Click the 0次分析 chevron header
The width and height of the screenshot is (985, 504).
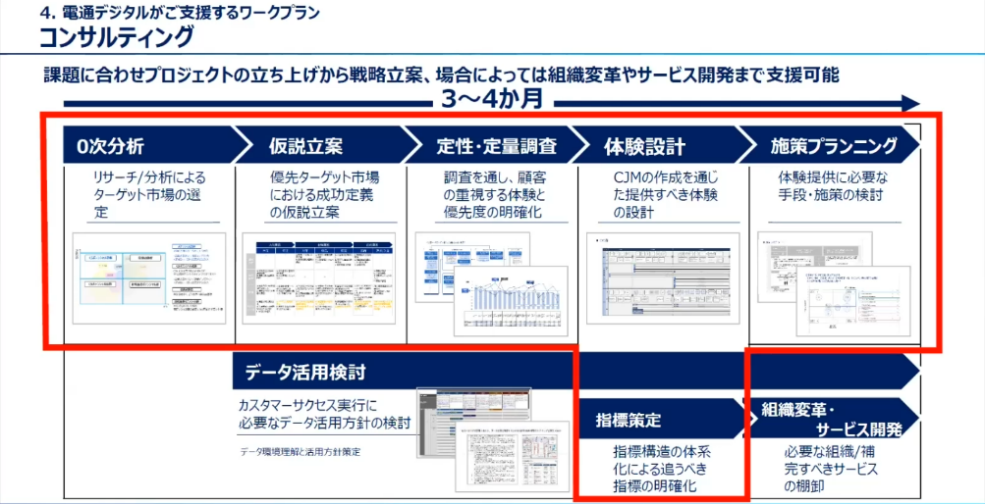(111, 146)
